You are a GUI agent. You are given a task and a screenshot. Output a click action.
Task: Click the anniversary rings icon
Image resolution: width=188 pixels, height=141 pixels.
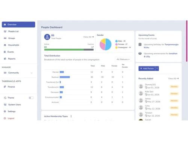pyautogui.click(x=140, y=53)
